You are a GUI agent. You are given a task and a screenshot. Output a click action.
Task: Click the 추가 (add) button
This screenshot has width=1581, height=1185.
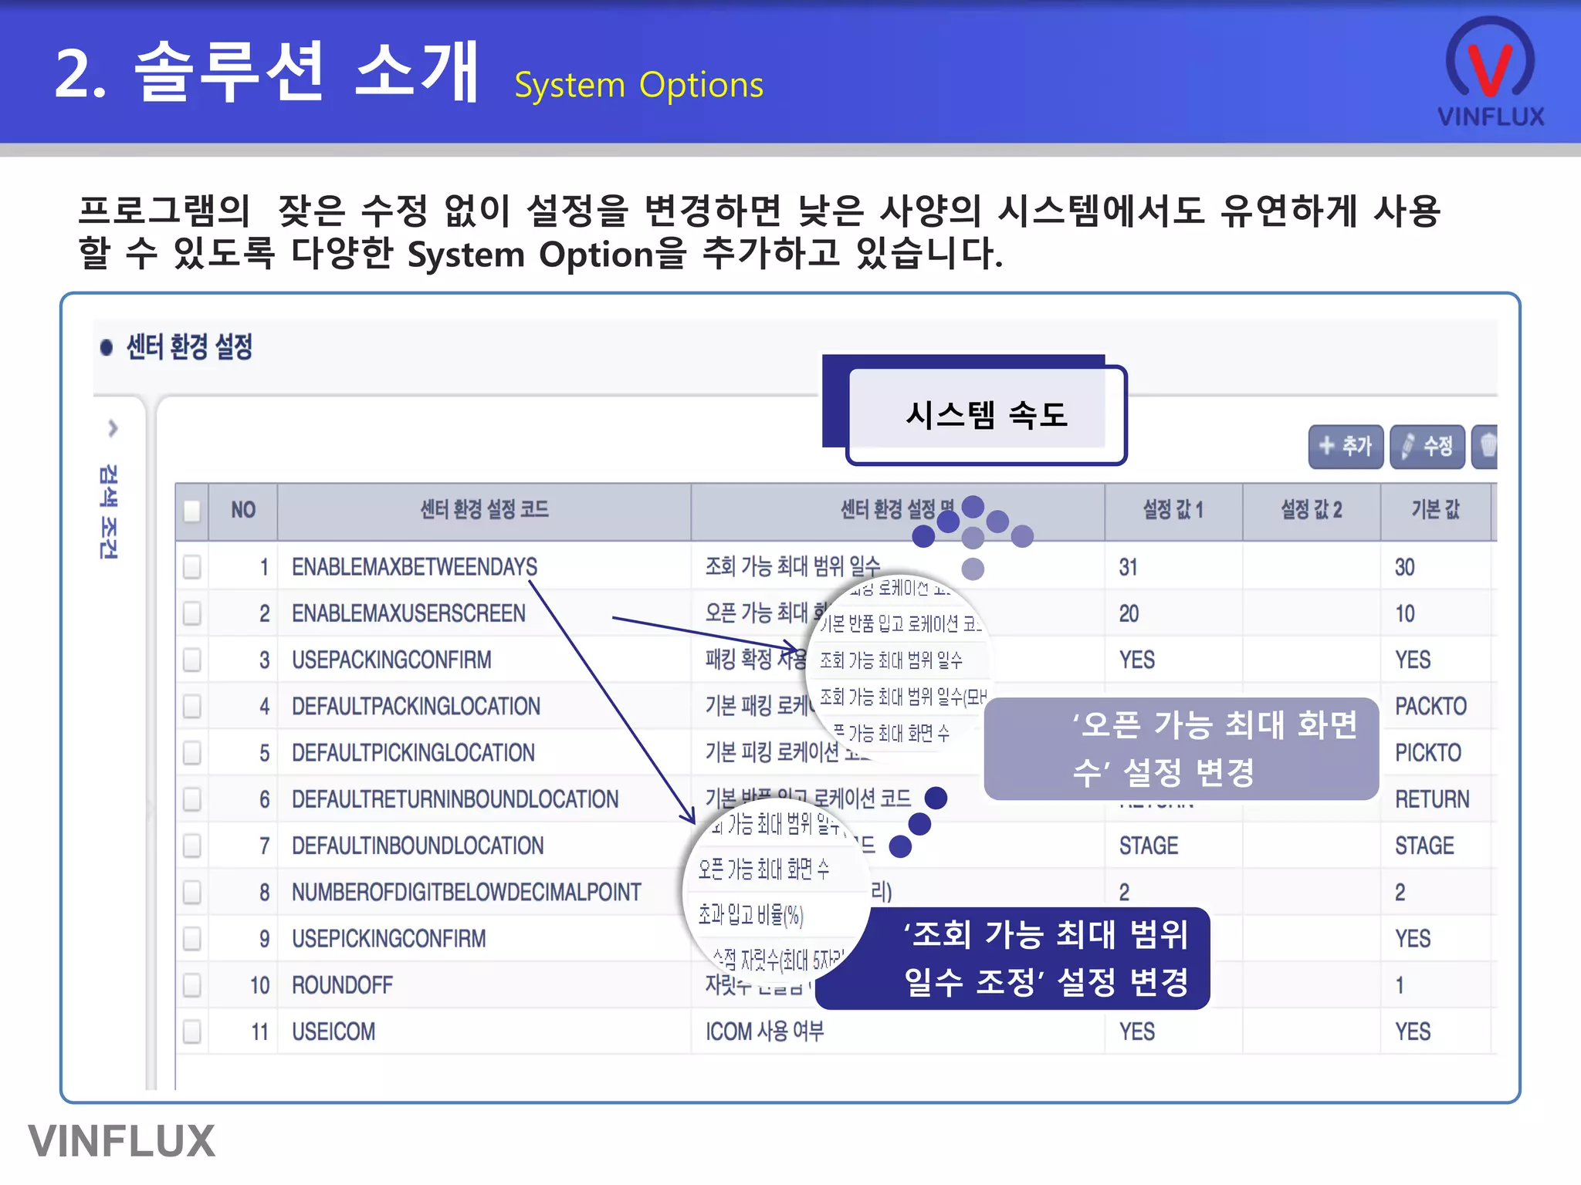pos(1345,446)
